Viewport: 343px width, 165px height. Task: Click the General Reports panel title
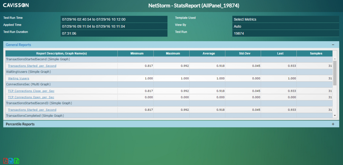click(18, 45)
